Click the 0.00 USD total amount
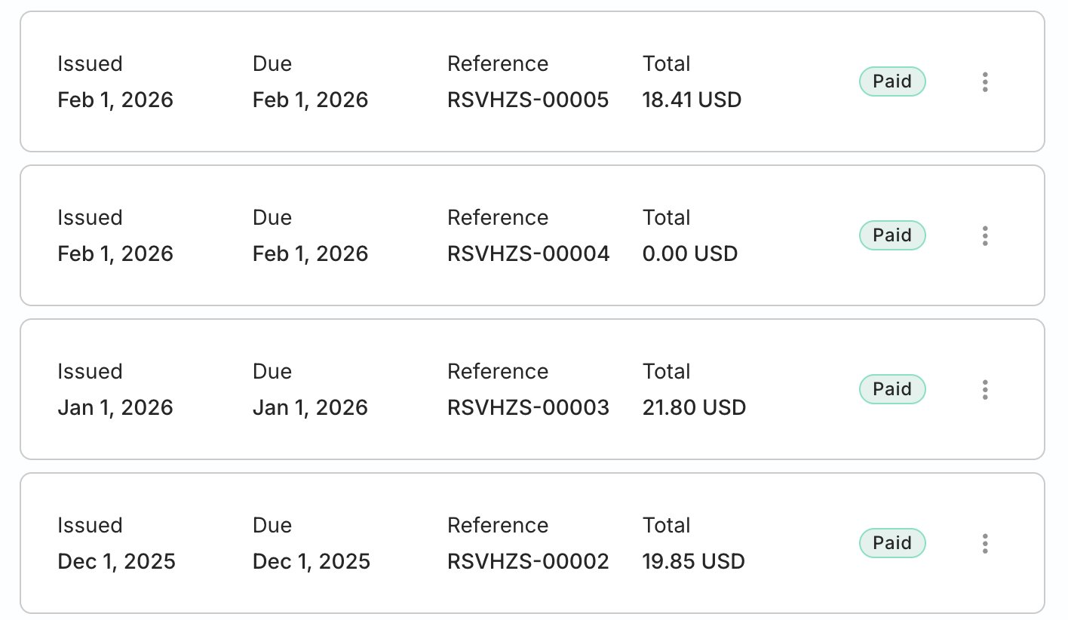 click(x=689, y=254)
